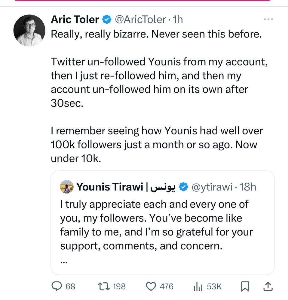The height and width of the screenshot is (300, 288).
Task: Open the three-dot more options menu
Action: point(268,19)
